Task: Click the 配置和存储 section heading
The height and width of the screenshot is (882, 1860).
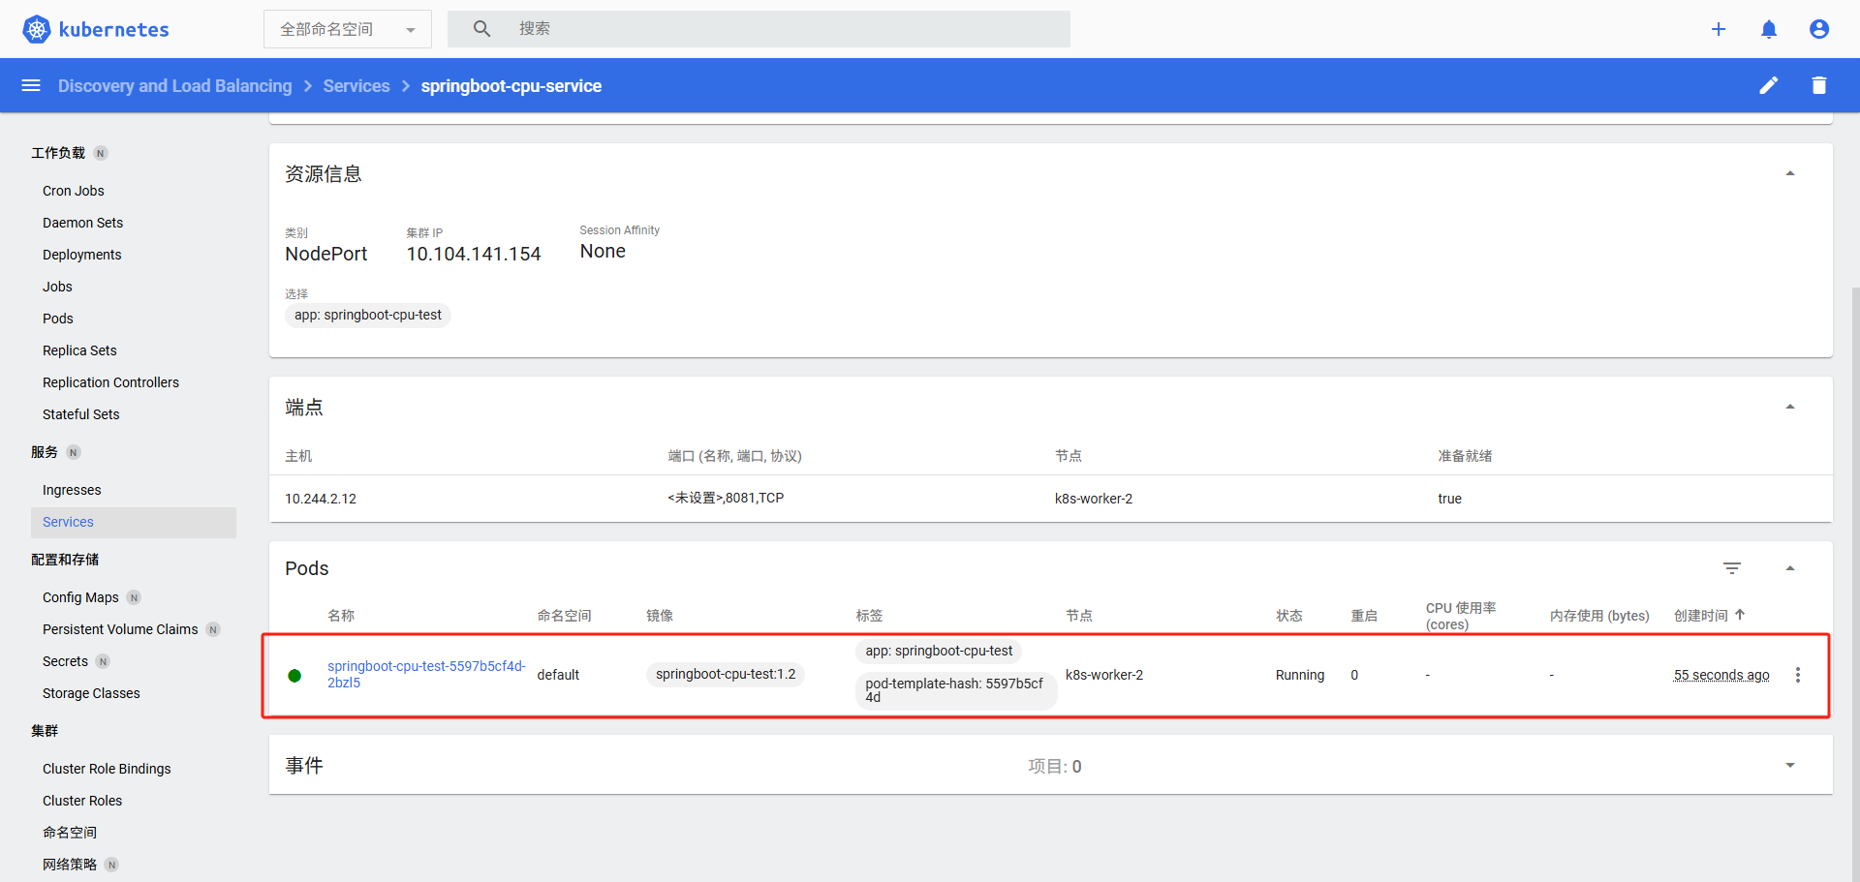Action: tap(65, 560)
